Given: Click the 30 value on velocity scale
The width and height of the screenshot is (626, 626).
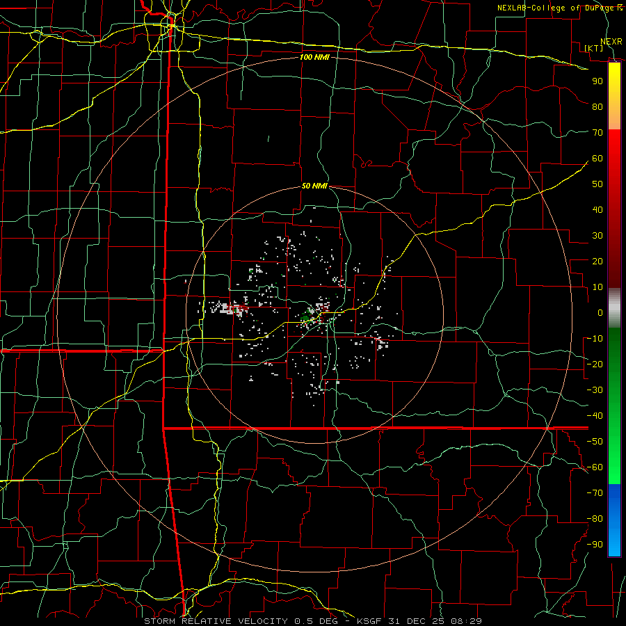Looking at the screenshot, I should (597, 236).
